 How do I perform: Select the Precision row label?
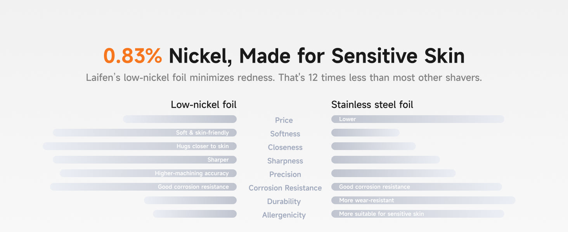(285, 174)
